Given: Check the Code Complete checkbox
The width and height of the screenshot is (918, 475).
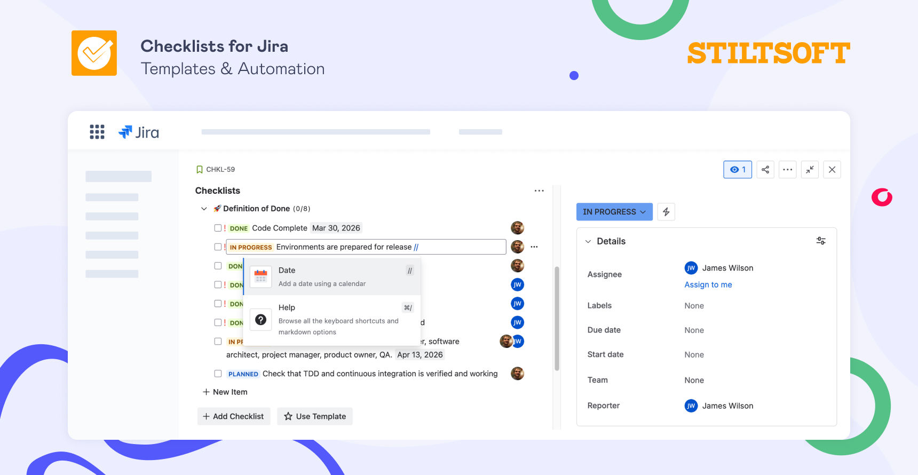Looking at the screenshot, I should point(218,228).
